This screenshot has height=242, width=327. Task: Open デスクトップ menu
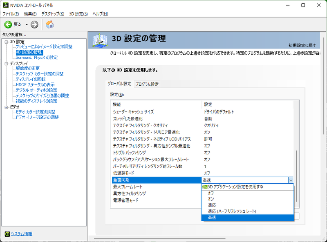53,14
